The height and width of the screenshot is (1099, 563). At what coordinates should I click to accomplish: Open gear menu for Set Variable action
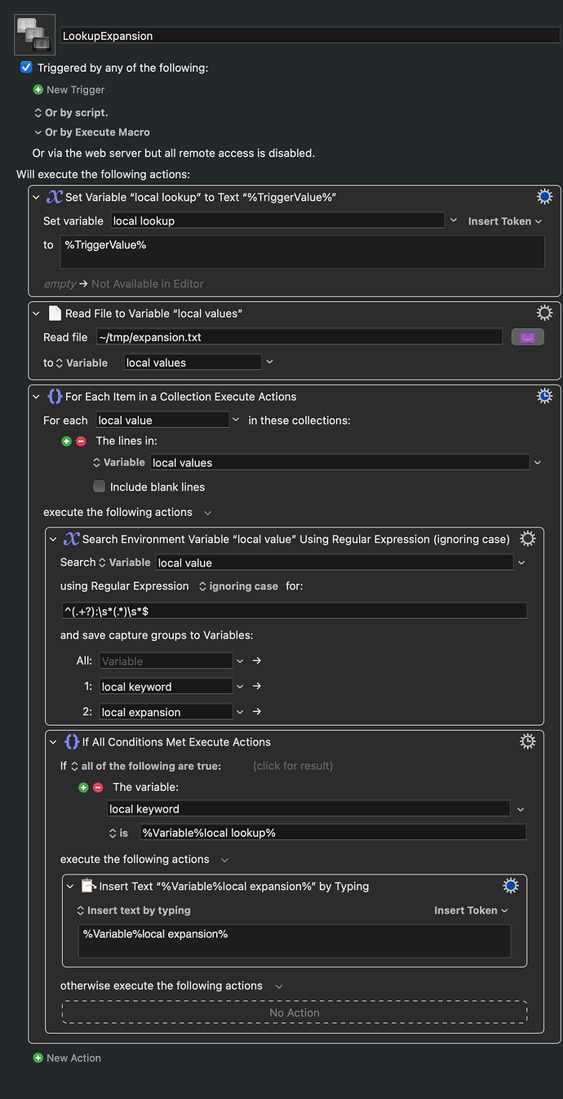pos(544,197)
